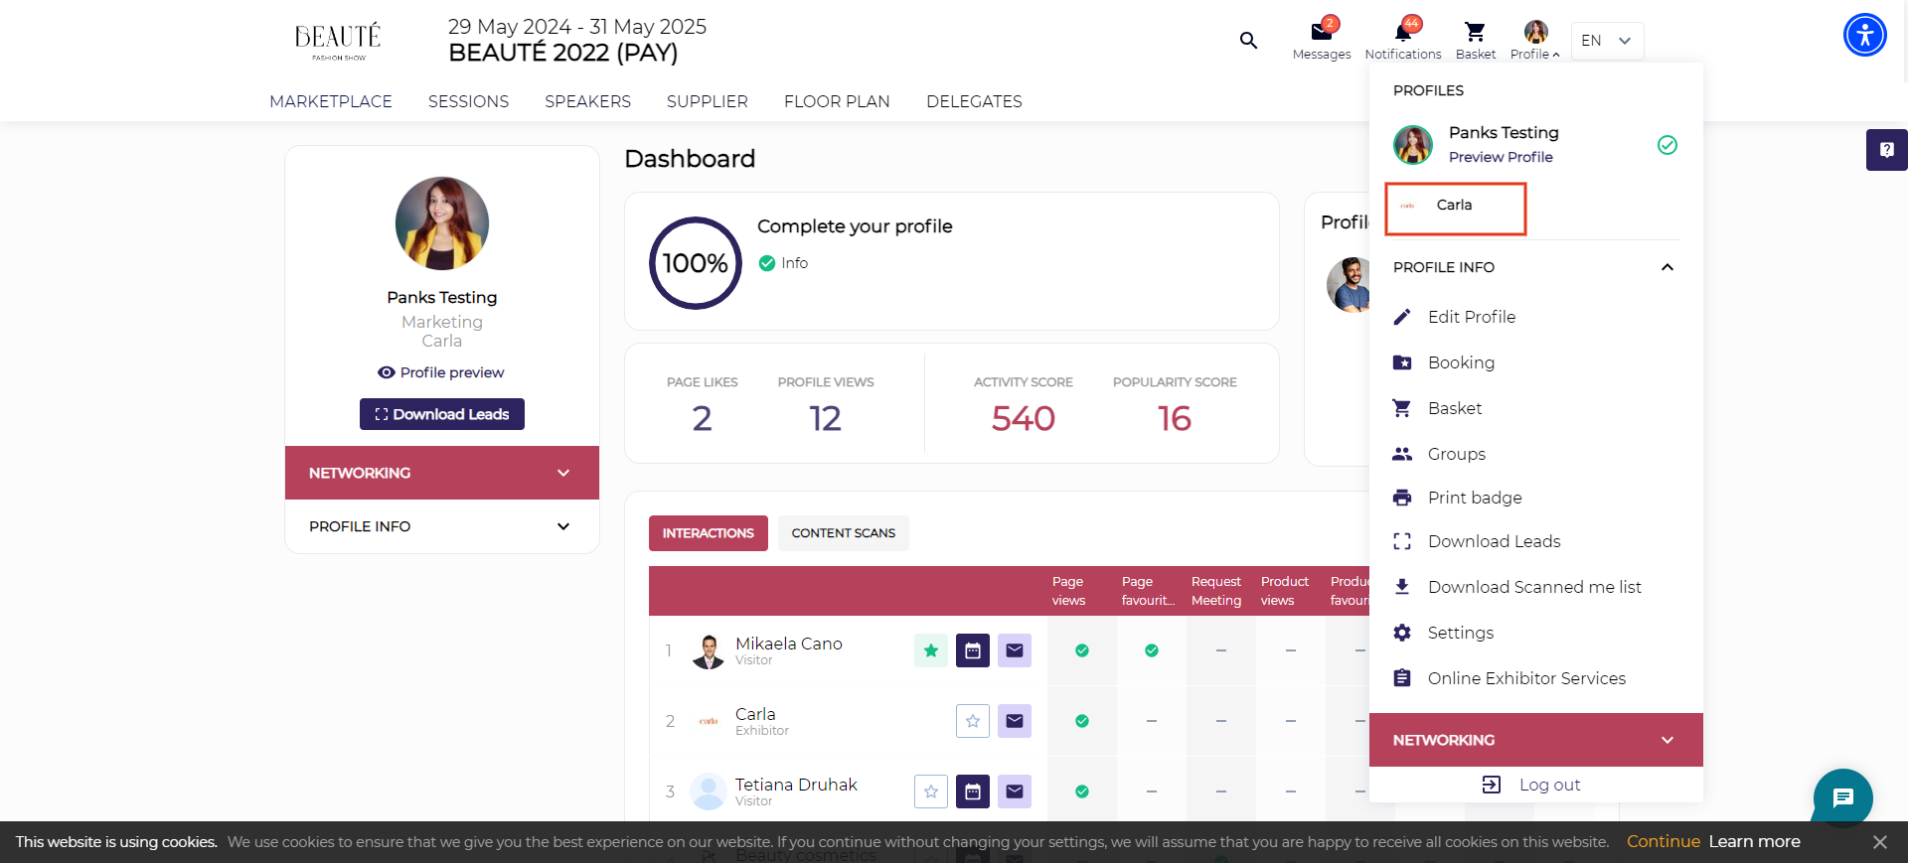Click Panks Testing sidebar profile photo

click(x=442, y=223)
